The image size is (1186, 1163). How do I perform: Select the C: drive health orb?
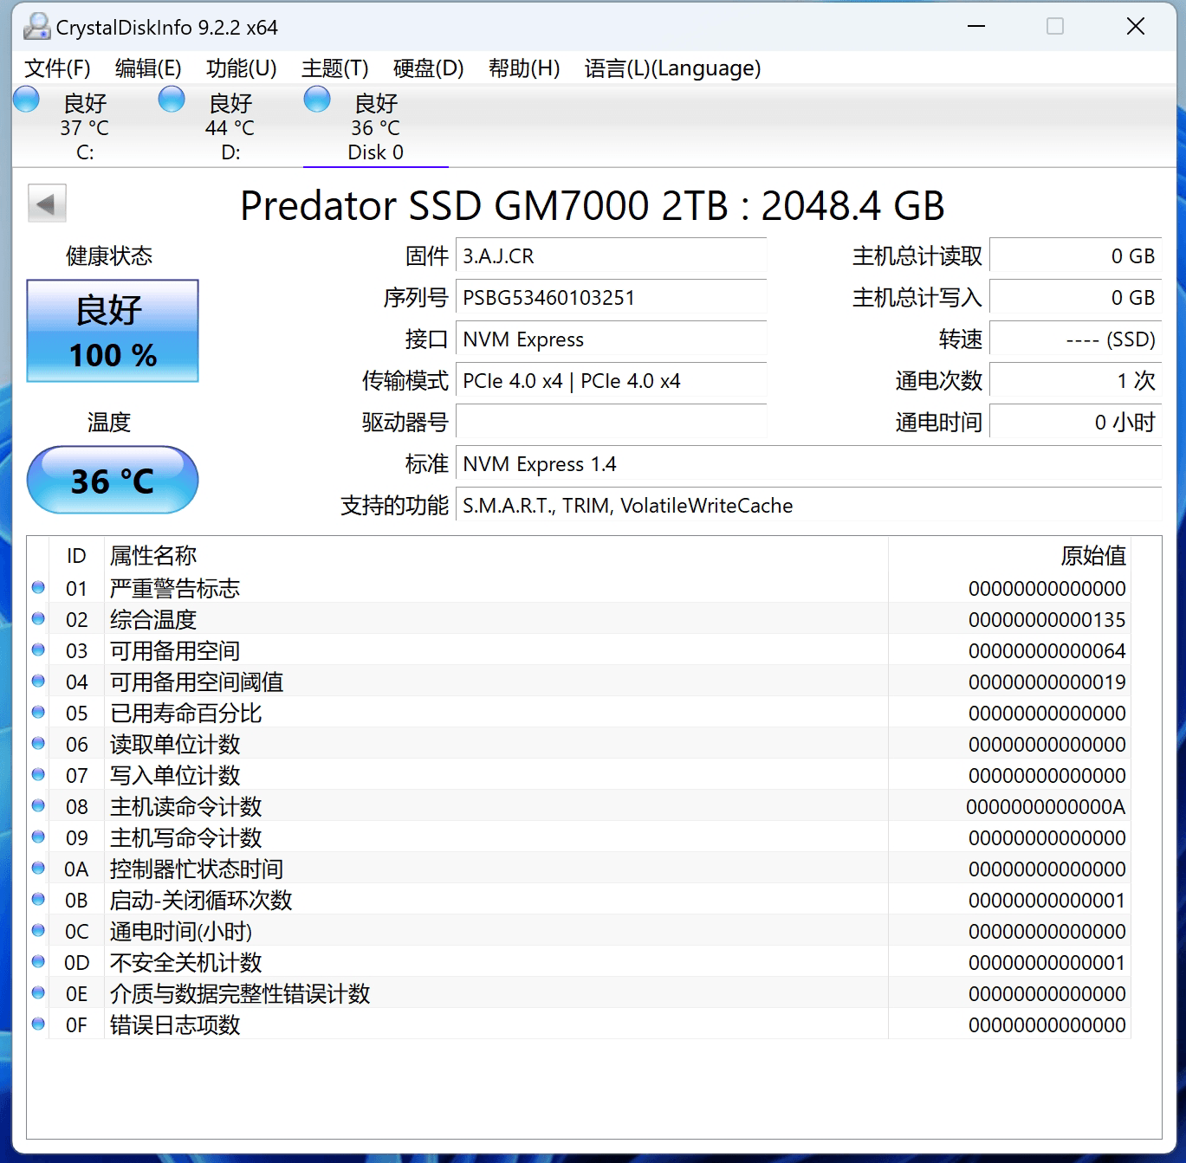coord(27,100)
